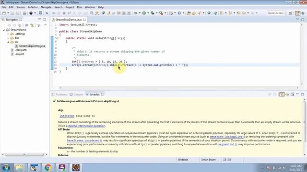Click the Step Return icon
This screenshot has width=307, height=172.
(x=85, y=13)
